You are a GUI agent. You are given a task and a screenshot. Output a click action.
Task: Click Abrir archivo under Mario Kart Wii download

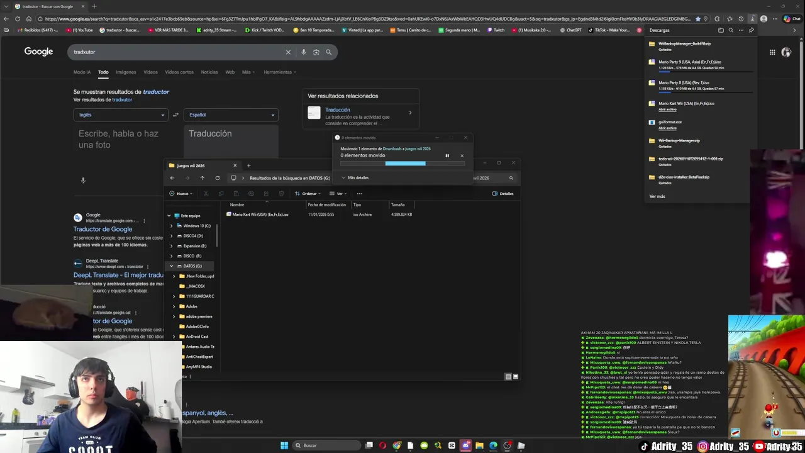coord(667,109)
